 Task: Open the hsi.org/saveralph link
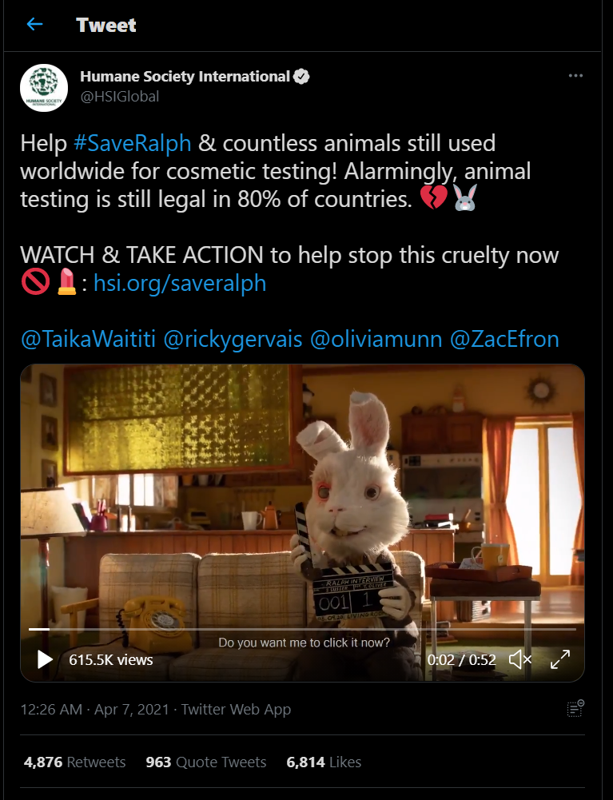(x=180, y=283)
